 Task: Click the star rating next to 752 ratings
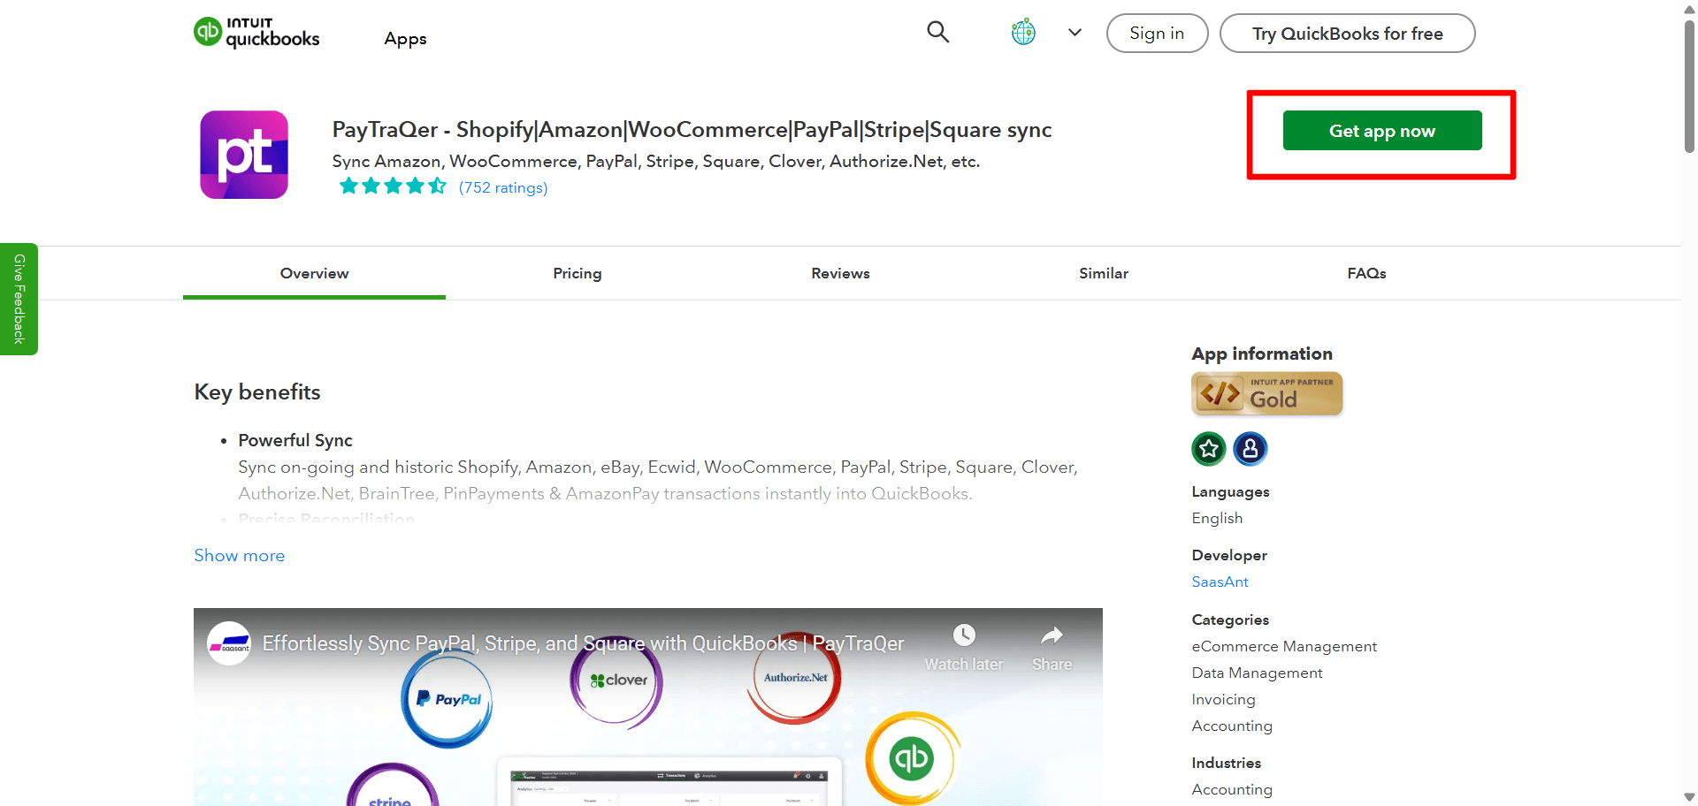point(393,186)
